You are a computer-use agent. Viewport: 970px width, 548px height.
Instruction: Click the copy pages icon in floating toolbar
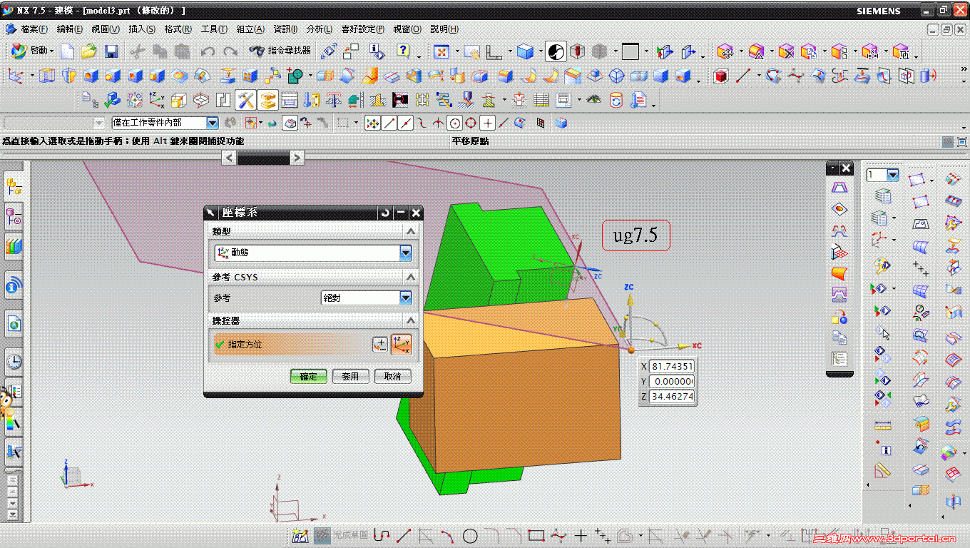(839, 337)
